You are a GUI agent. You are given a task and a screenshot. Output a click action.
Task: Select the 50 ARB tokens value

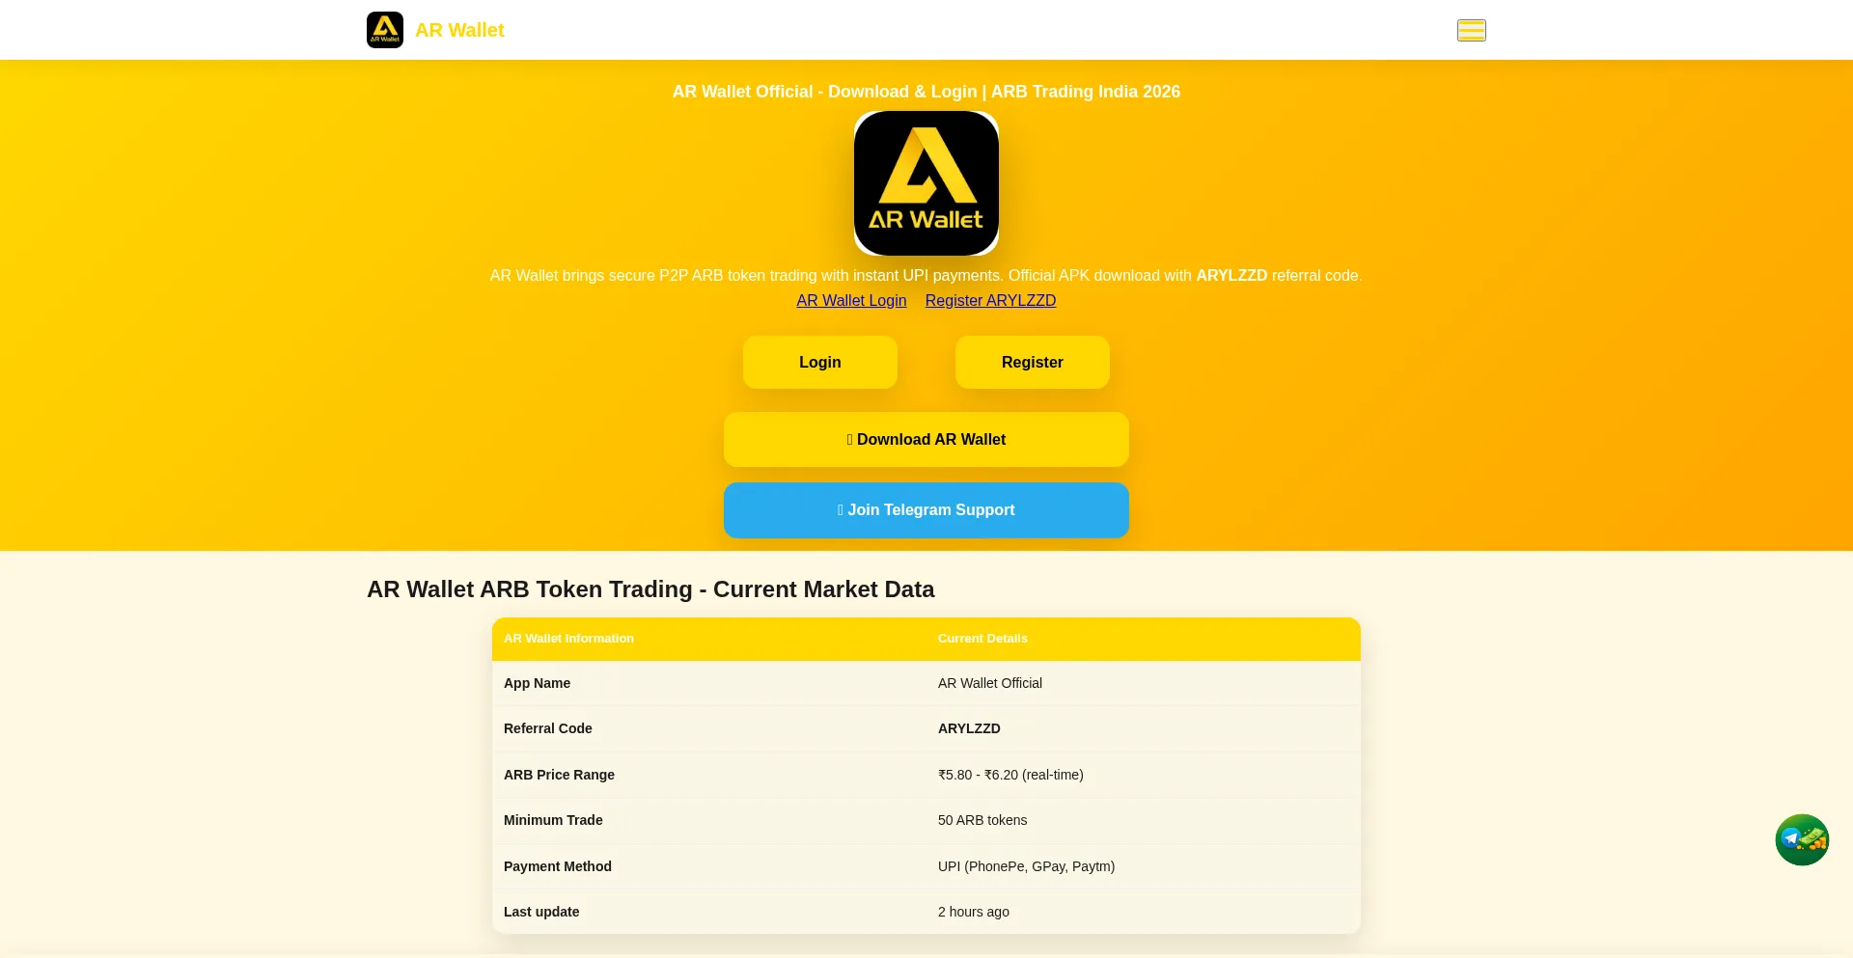(982, 820)
